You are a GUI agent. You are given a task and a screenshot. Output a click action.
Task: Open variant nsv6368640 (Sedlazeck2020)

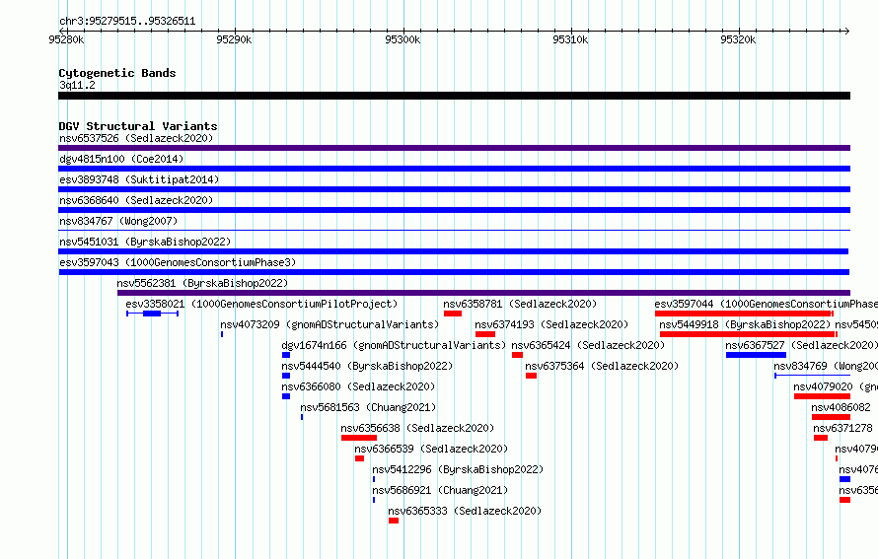136,200
